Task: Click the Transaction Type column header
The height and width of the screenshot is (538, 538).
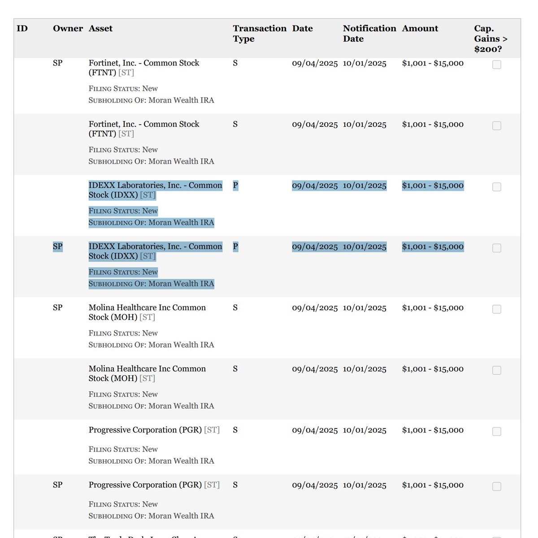Action: [259, 34]
